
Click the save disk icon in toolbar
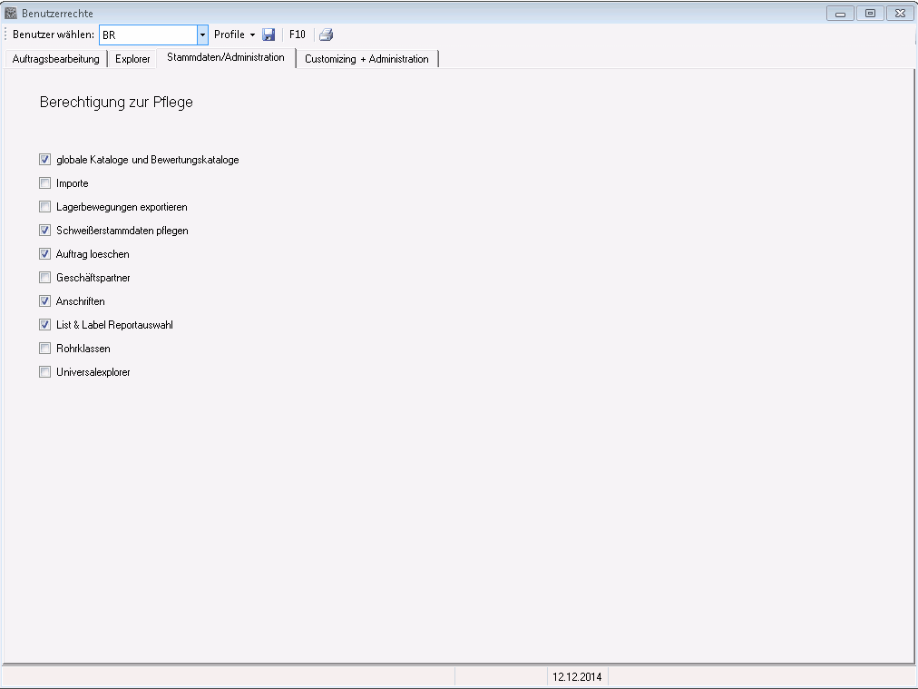click(269, 34)
